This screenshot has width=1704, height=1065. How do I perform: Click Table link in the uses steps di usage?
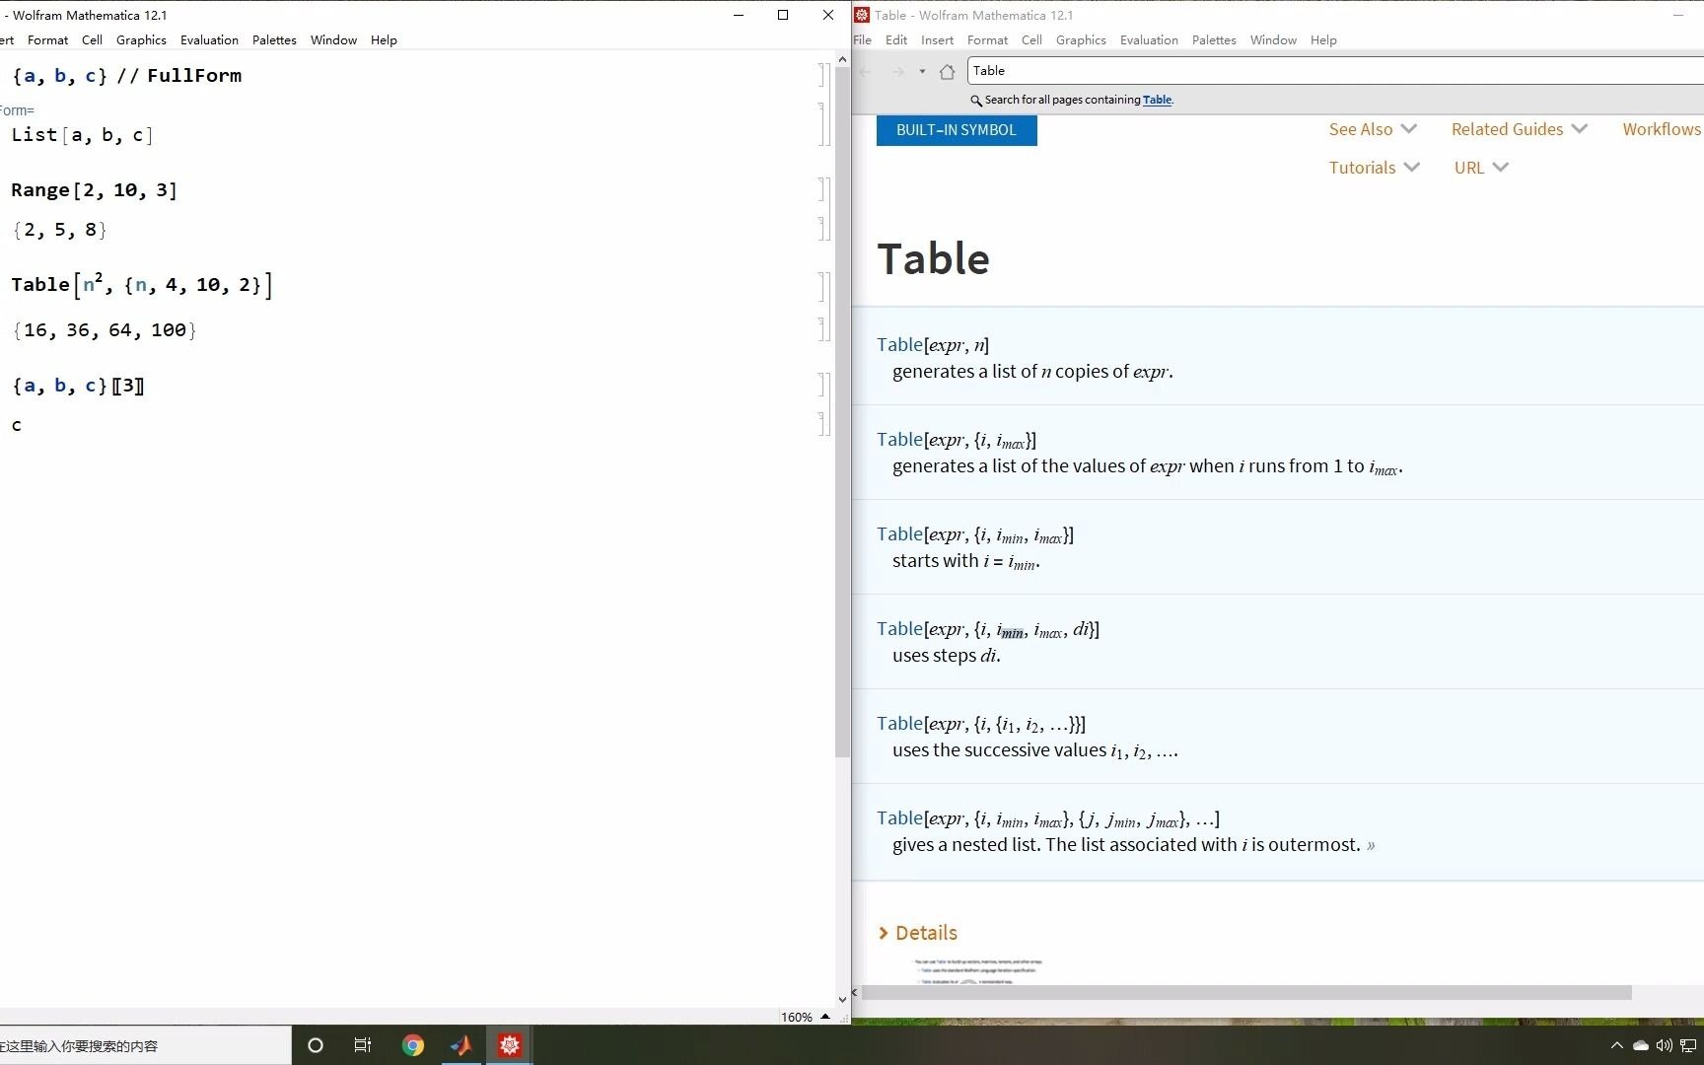click(899, 628)
